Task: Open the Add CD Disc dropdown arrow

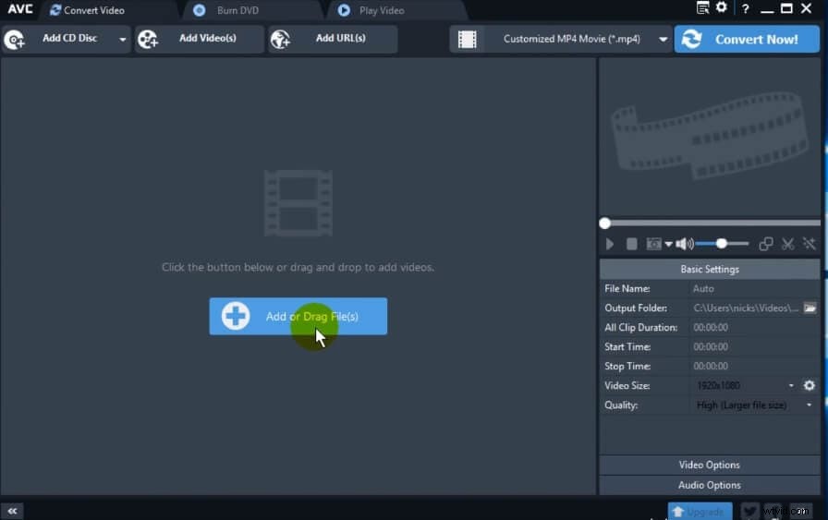Action: click(x=123, y=40)
